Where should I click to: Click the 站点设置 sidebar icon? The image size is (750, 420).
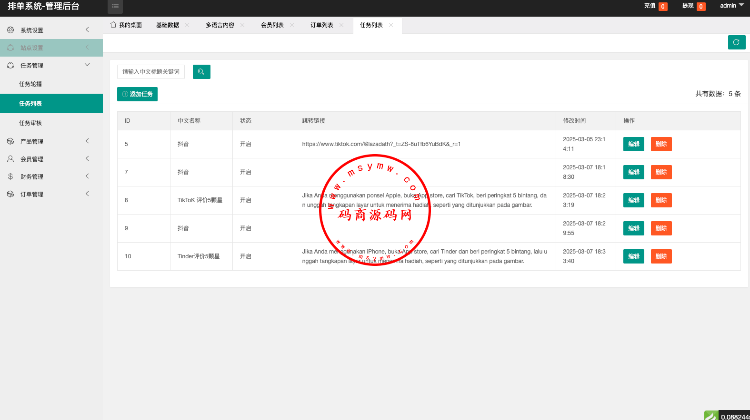[x=10, y=48]
